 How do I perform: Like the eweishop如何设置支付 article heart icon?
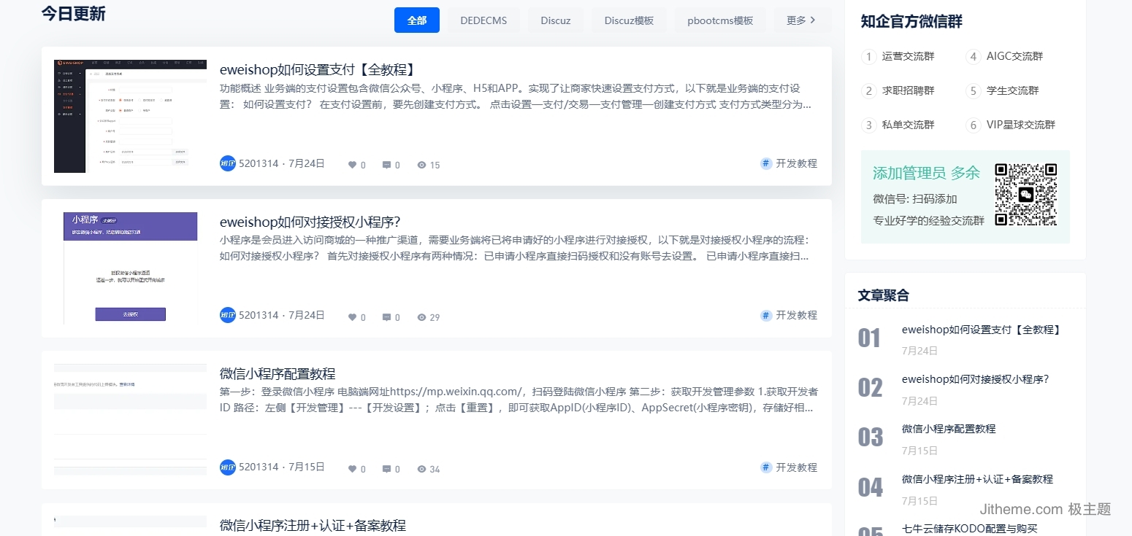(x=352, y=165)
